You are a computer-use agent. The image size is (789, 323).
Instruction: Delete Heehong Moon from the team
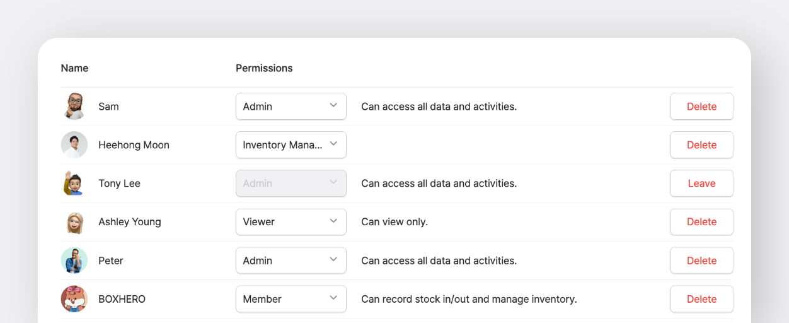(x=701, y=144)
